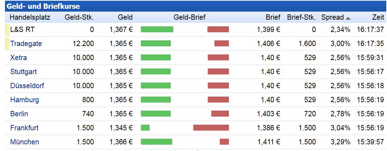Click the Spread sort arrow icon
This screenshot has height=151, width=387.
click(348, 18)
